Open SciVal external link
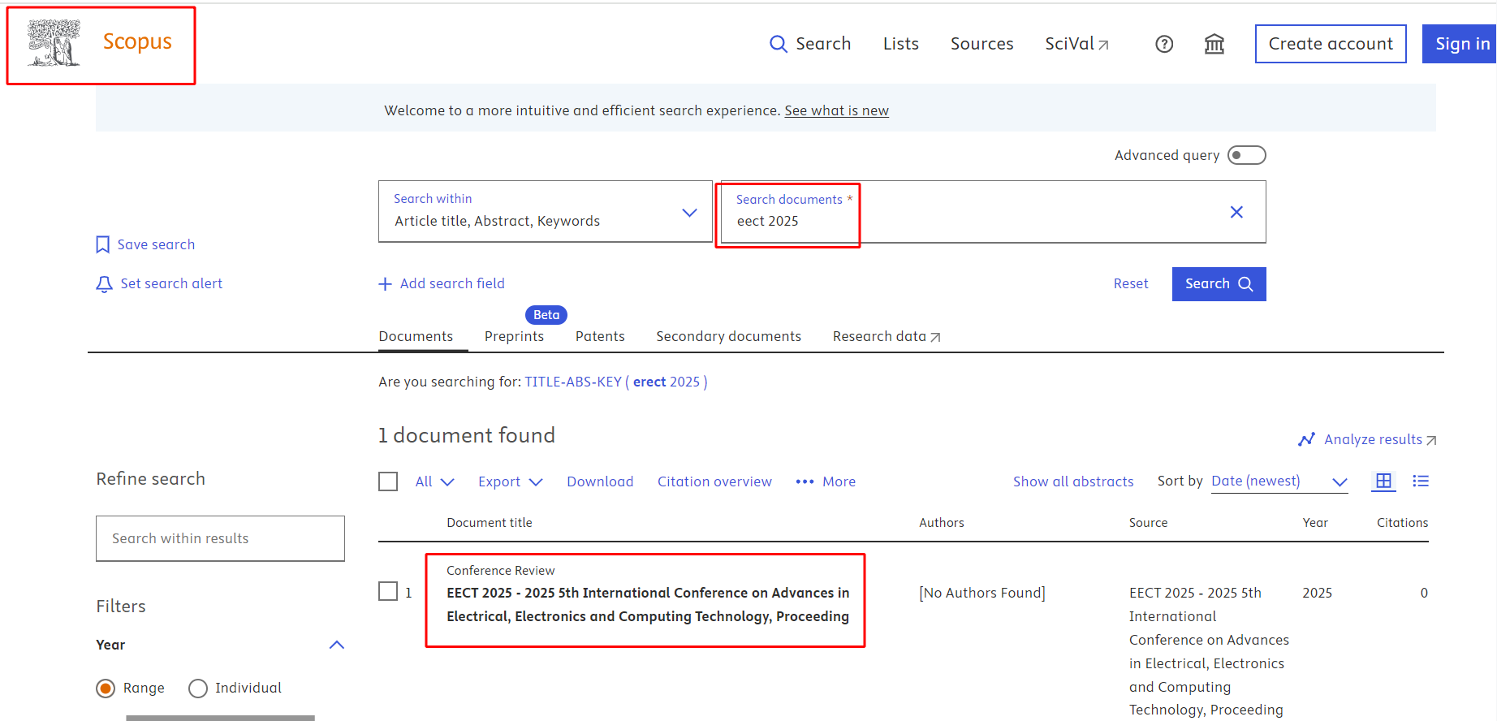The image size is (1497, 721). [1076, 44]
